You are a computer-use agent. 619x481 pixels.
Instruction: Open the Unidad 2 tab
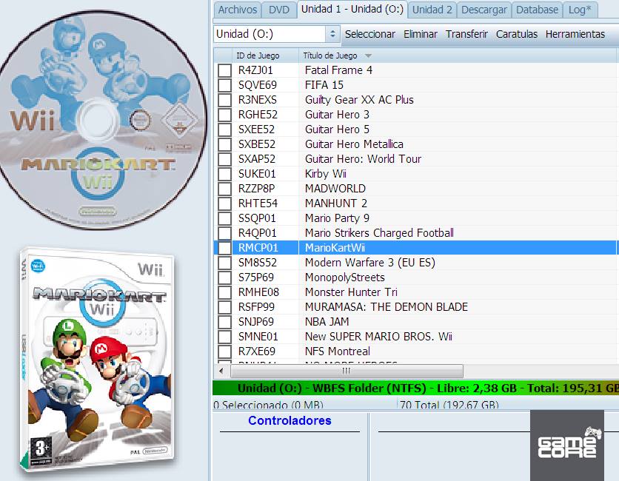pos(432,10)
